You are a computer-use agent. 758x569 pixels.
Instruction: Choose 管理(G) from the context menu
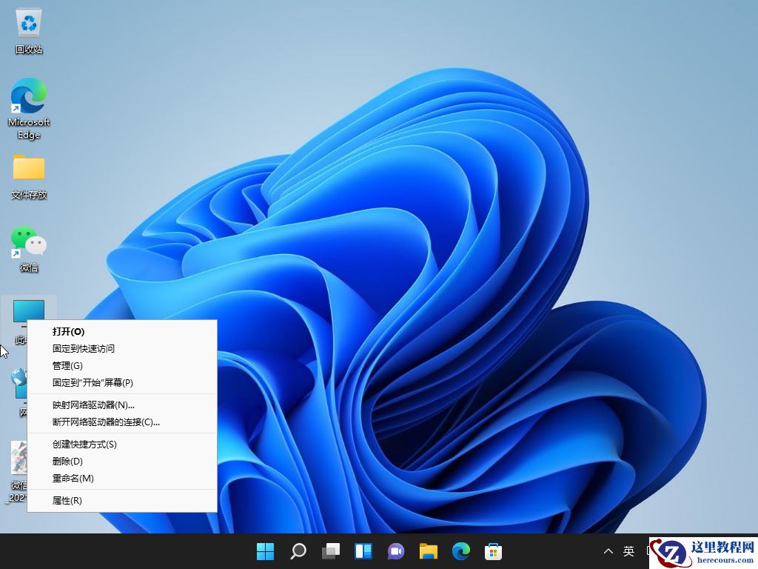(x=69, y=365)
